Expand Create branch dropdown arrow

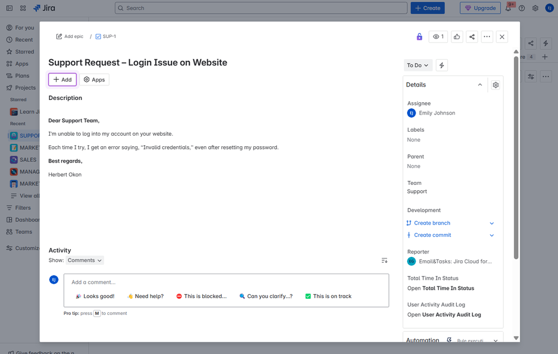click(x=492, y=223)
